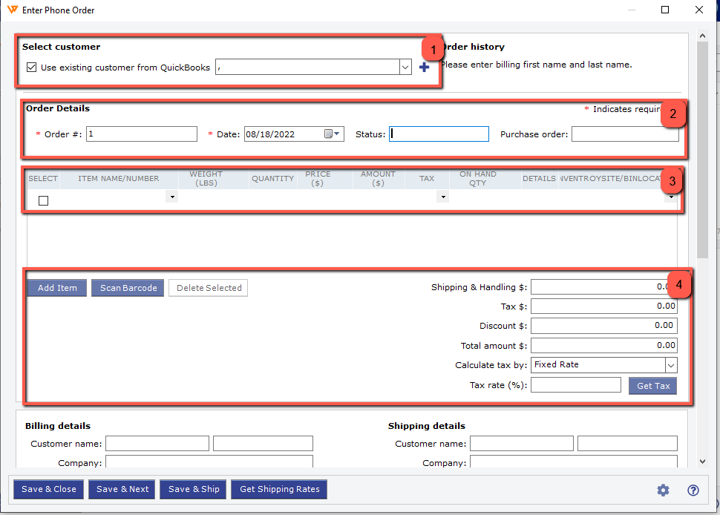Screen dimensions: 720x515
Task: Click the app logo in title bar
Action: tap(12, 10)
